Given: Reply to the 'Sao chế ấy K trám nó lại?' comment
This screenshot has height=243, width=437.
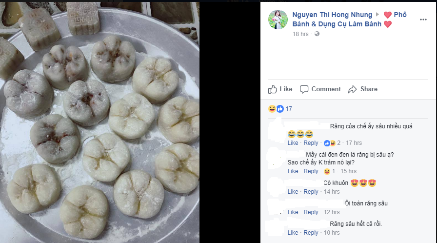Looking at the screenshot, I should [311, 171].
